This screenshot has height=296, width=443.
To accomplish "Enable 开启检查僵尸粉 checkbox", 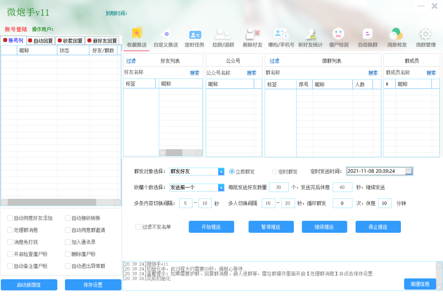I will tap(10, 254).
